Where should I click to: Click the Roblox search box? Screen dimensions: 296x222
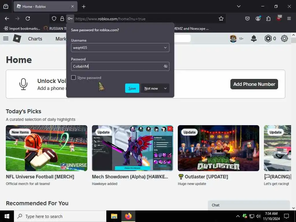(182, 38)
